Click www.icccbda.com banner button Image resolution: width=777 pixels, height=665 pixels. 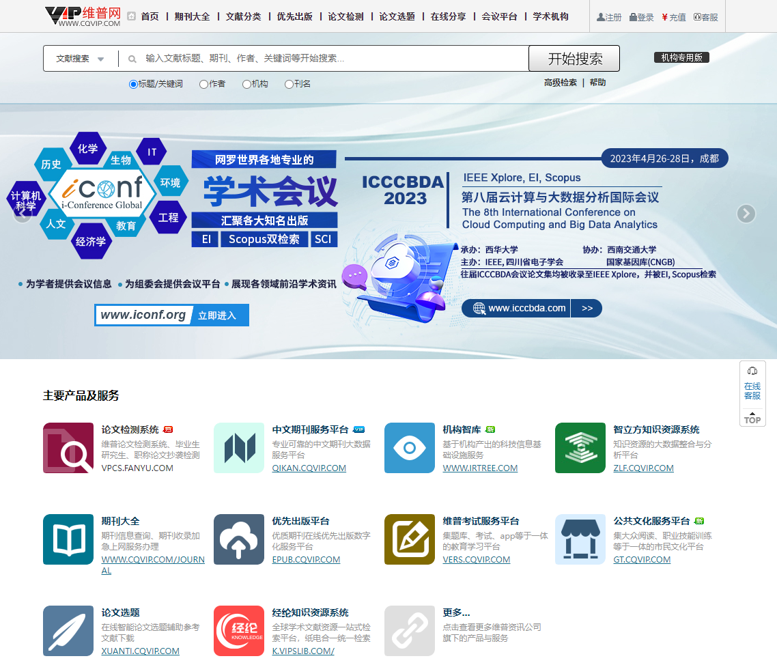coord(531,308)
